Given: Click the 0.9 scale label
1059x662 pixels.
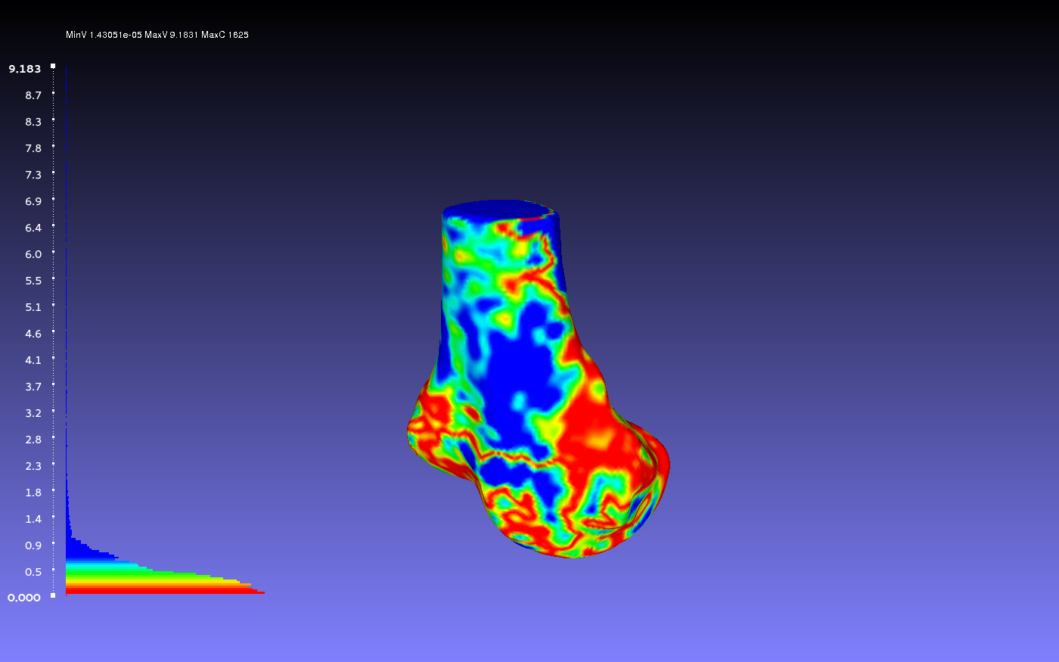Looking at the screenshot, I should tap(33, 545).
